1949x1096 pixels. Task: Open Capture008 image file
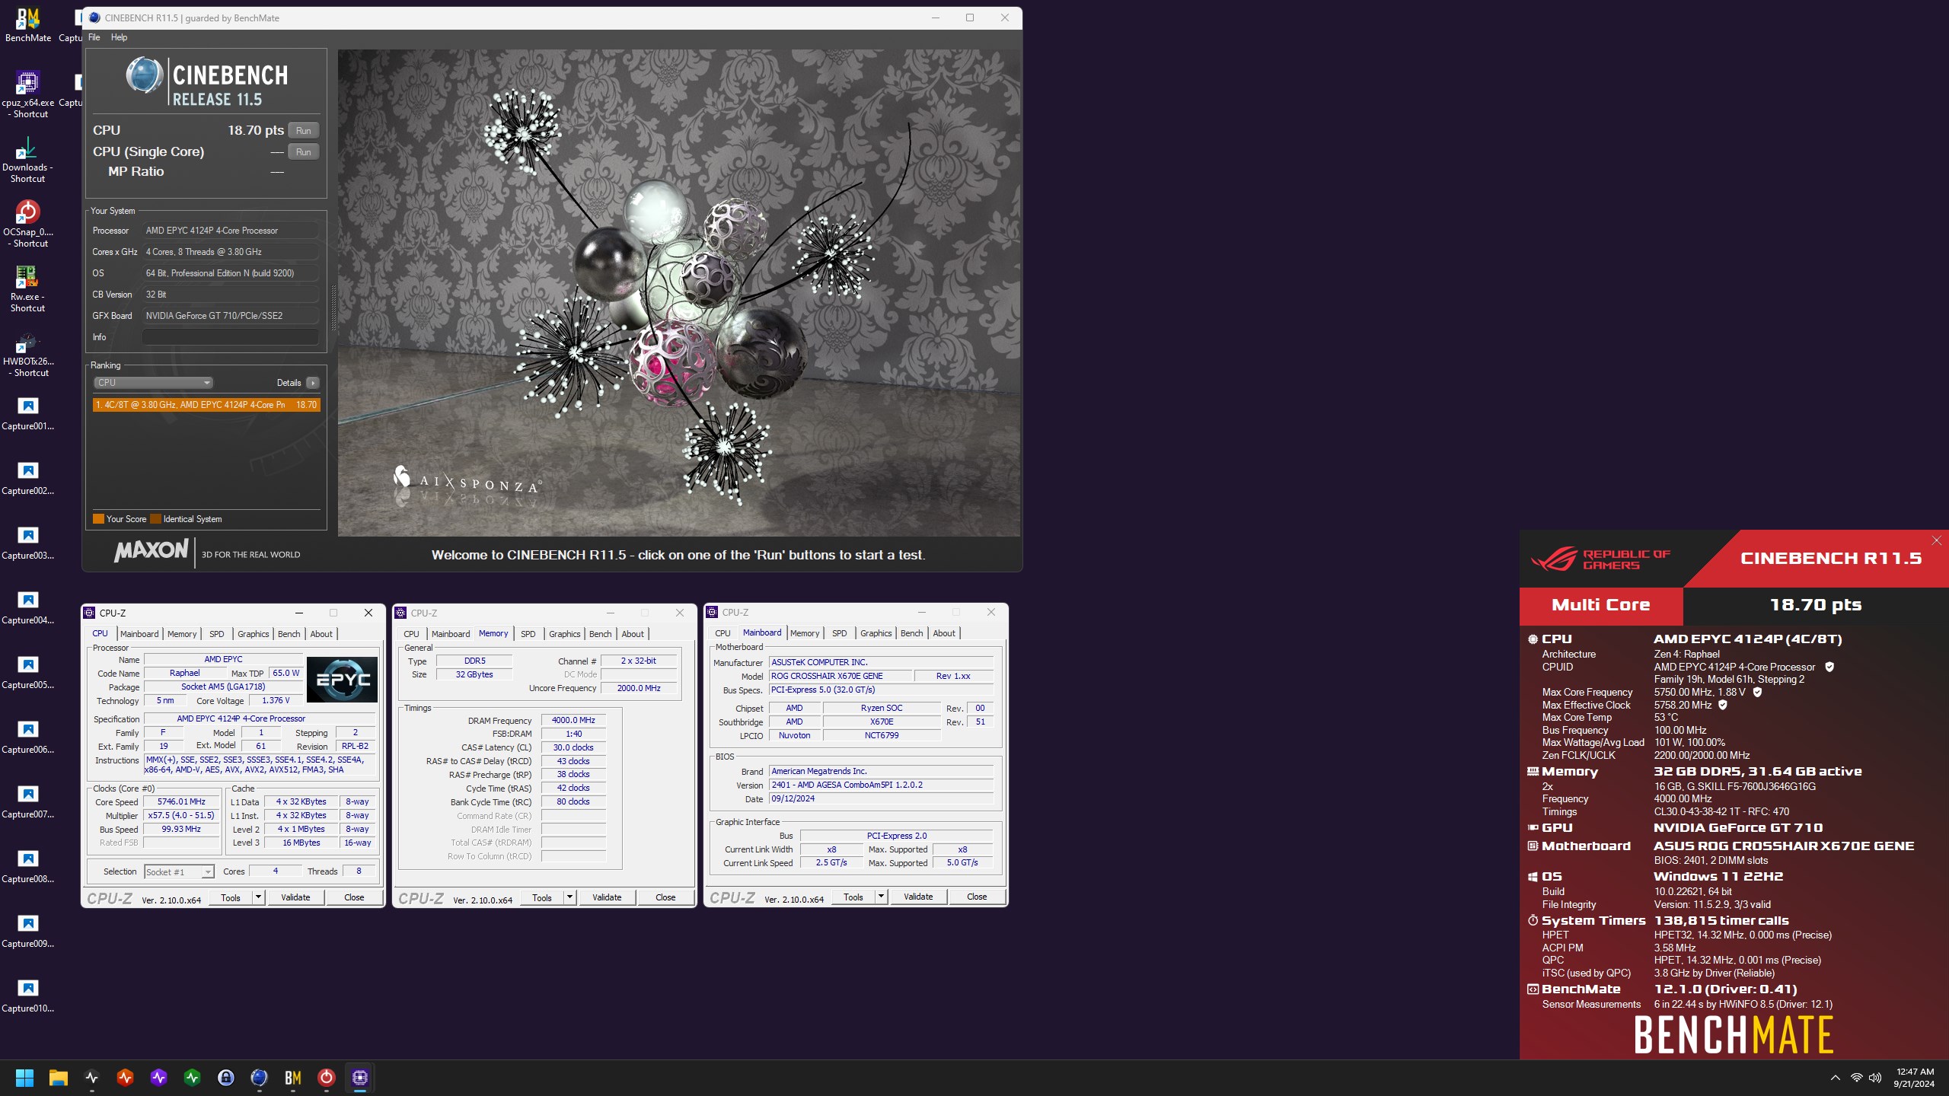[27, 867]
